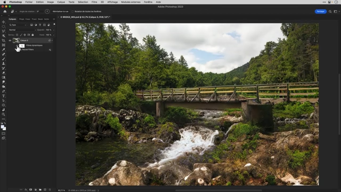The height and width of the screenshot is (192, 341).
Task: Lock all layer attributes padlock
Action: pyautogui.click(x=33, y=35)
